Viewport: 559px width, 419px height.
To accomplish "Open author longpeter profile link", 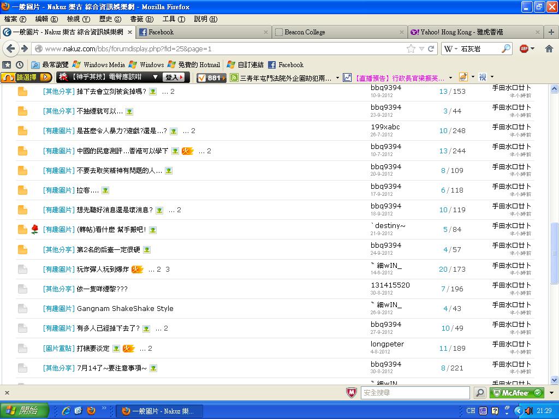I will pos(387,344).
